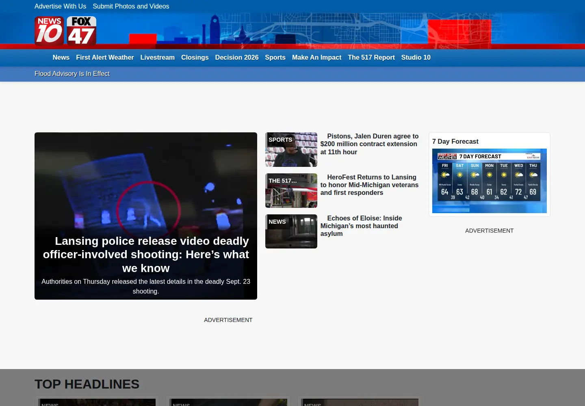The width and height of the screenshot is (585, 406).
Task: View the 7 day forecast graphic
Action: click(x=490, y=181)
